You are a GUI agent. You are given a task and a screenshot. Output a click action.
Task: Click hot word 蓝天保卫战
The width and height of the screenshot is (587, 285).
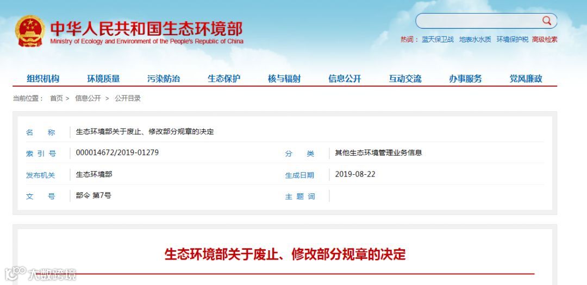438,40
